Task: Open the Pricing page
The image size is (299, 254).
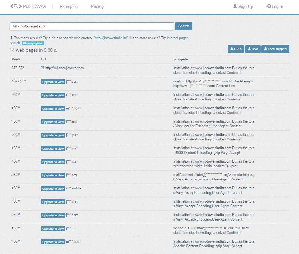Action: [x=97, y=6]
